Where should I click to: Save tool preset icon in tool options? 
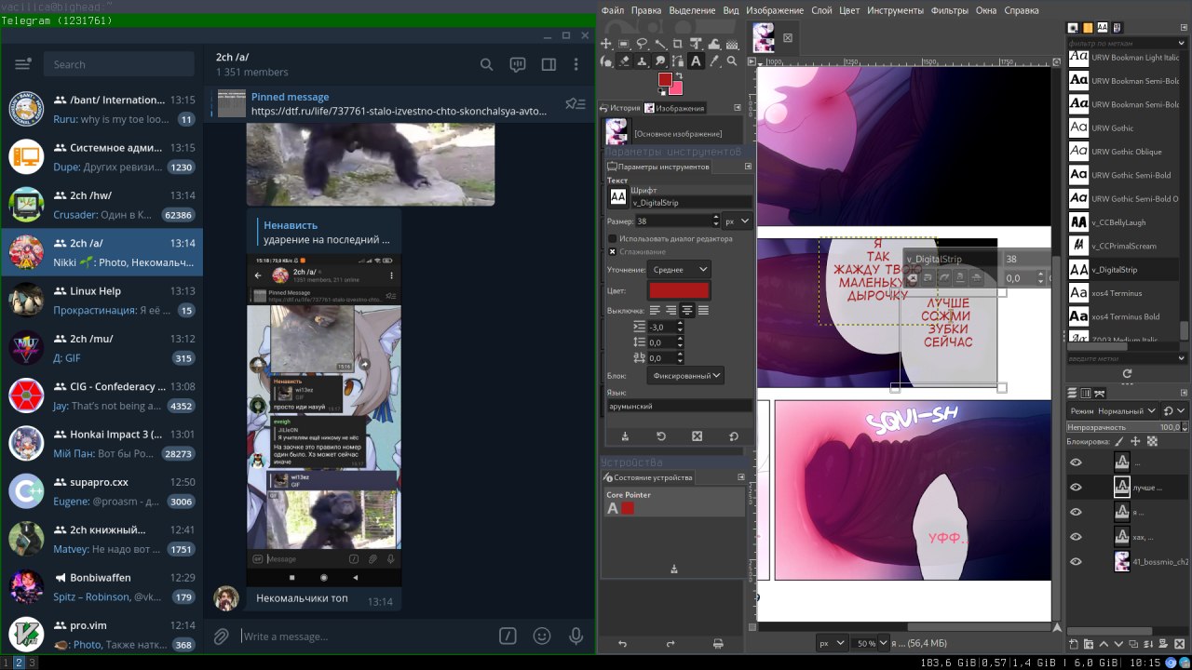(x=625, y=435)
